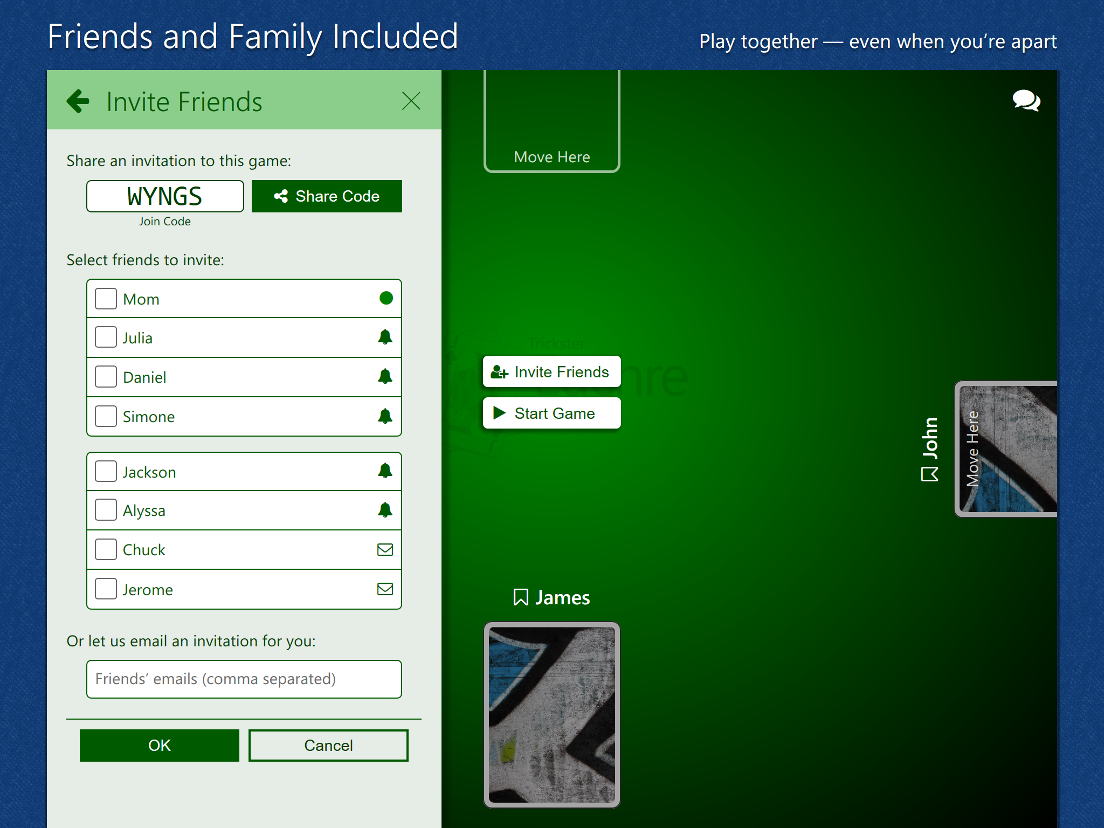This screenshot has width=1104, height=828.
Task: Confirm invitations with OK button
Action: point(159,745)
